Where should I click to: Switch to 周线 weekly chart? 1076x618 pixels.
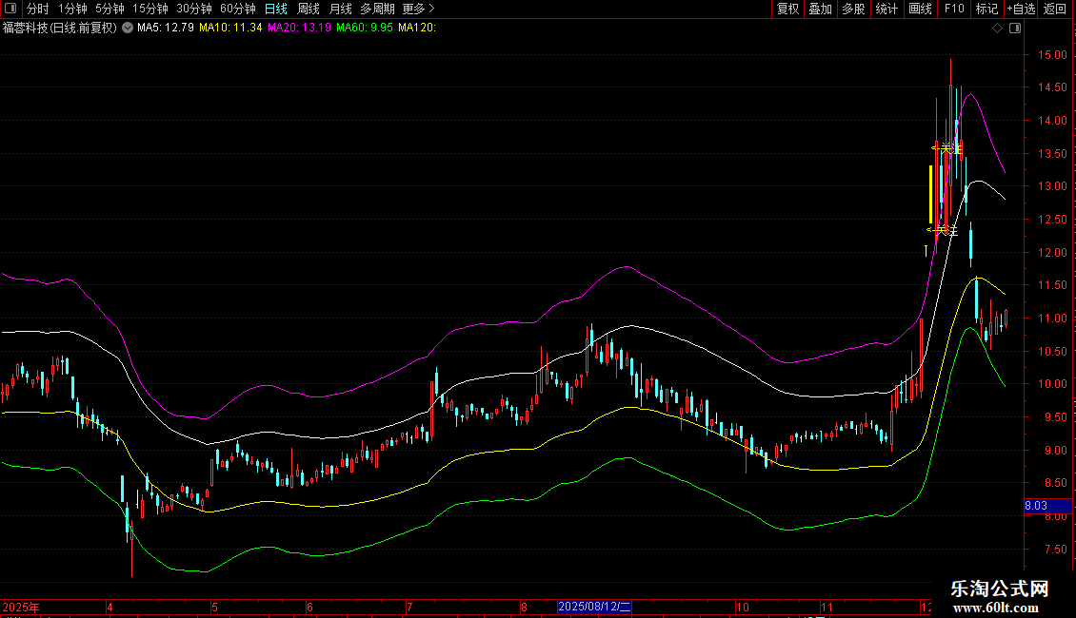coord(309,9)
